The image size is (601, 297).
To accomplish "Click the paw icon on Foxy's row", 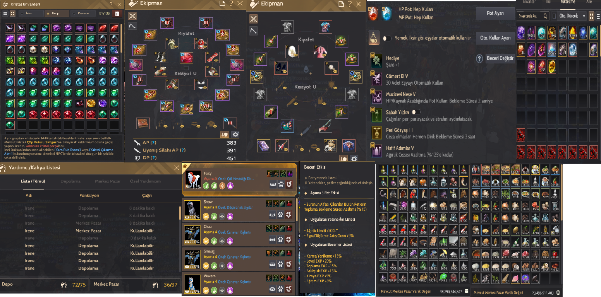I will [x=280, y=185].
